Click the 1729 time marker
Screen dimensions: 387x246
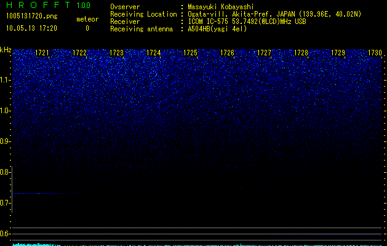338,53
